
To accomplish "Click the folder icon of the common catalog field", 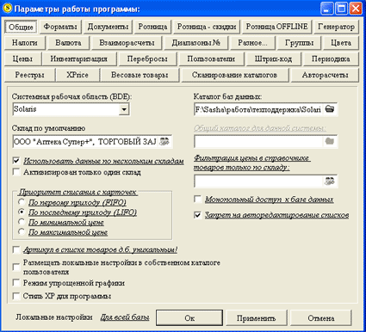I will (330, 141).
